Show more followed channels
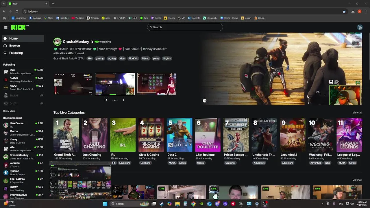Viewport: 370px width, 208px height. [9, 111]
